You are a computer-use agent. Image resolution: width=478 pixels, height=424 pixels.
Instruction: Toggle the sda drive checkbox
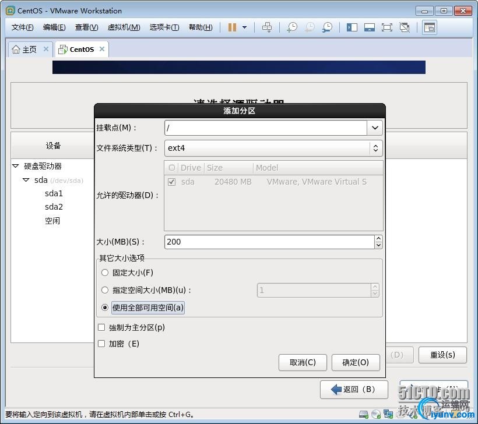pyautogui.click(x=171, y=182)
